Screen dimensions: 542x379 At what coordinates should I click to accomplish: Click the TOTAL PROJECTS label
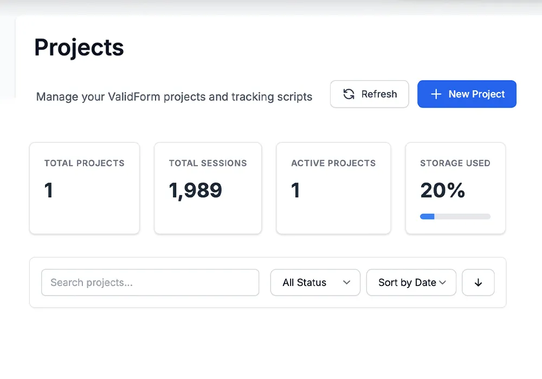85,163
